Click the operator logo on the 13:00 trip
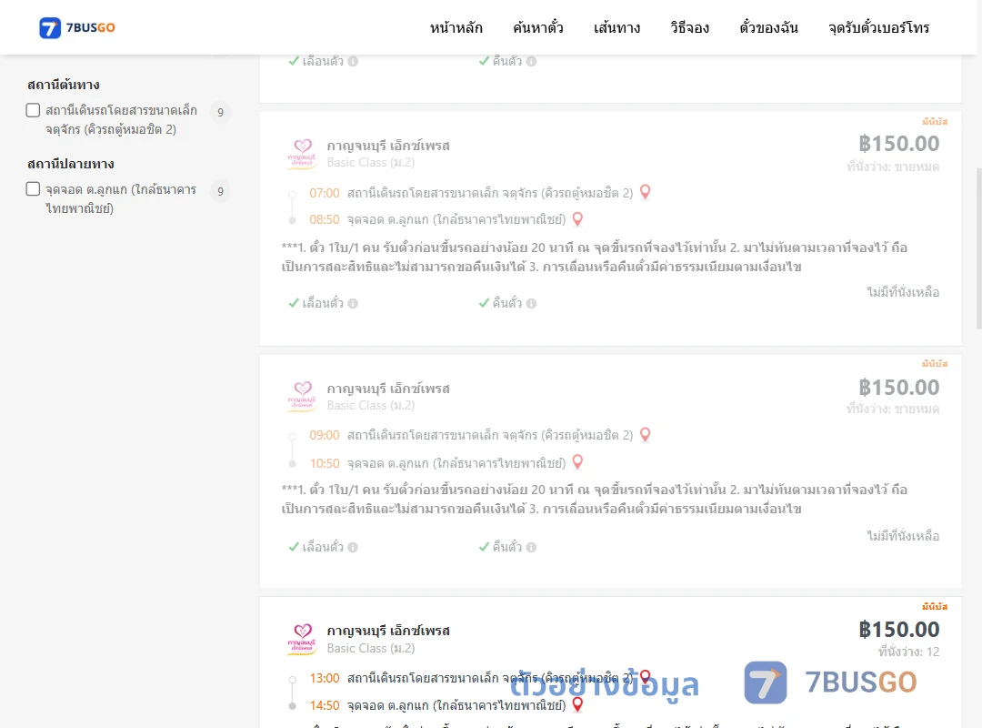The height and width of the screenshot is (728, 982). (x=302, y=640)
